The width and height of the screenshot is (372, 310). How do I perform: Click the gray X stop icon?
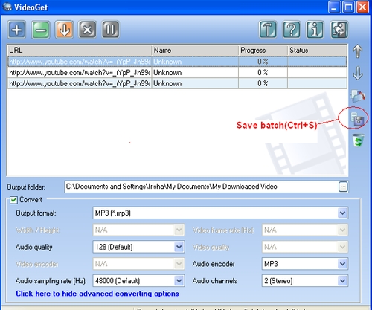87,30
